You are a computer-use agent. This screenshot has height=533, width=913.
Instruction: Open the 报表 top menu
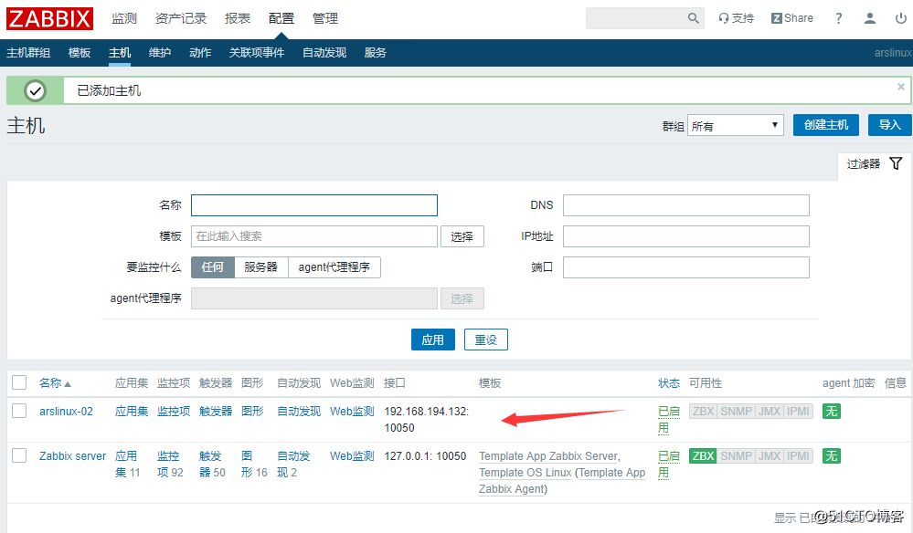pos(238,18)
